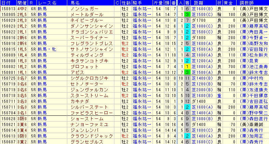Select horse name プロフェット

[x=84, y=67]
